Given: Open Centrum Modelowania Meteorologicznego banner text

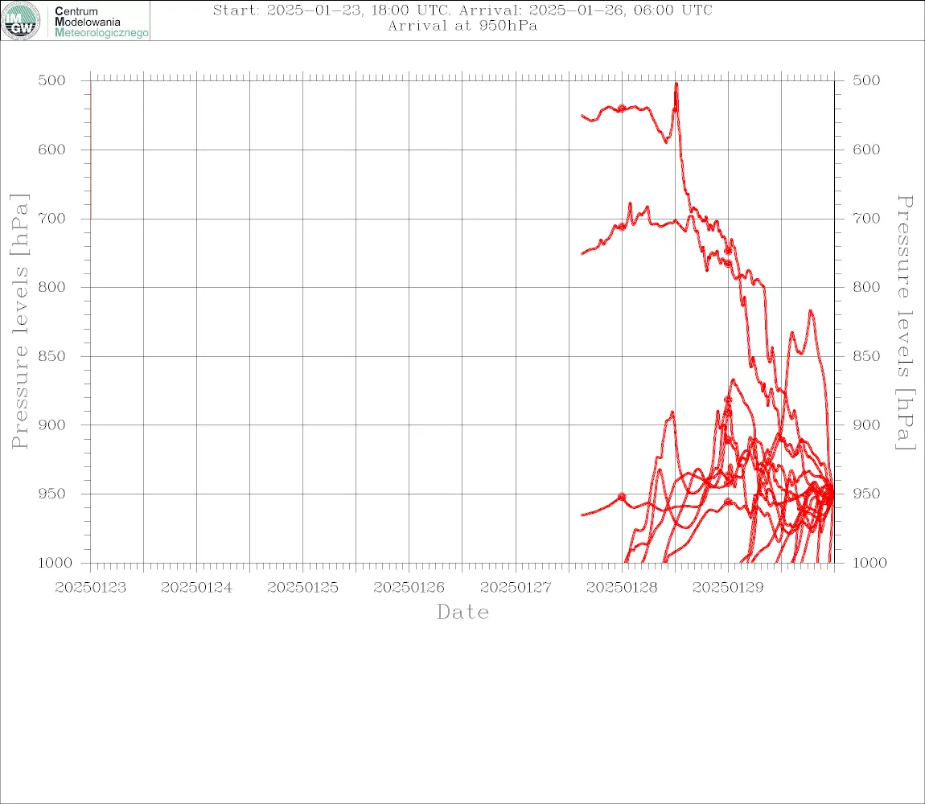Looking at the screenshot, I should pyautogui.click(x=101, y=22).
